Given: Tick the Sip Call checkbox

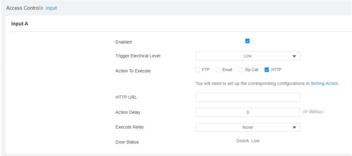Looking at the screenshot, I should tap(241, 70).
